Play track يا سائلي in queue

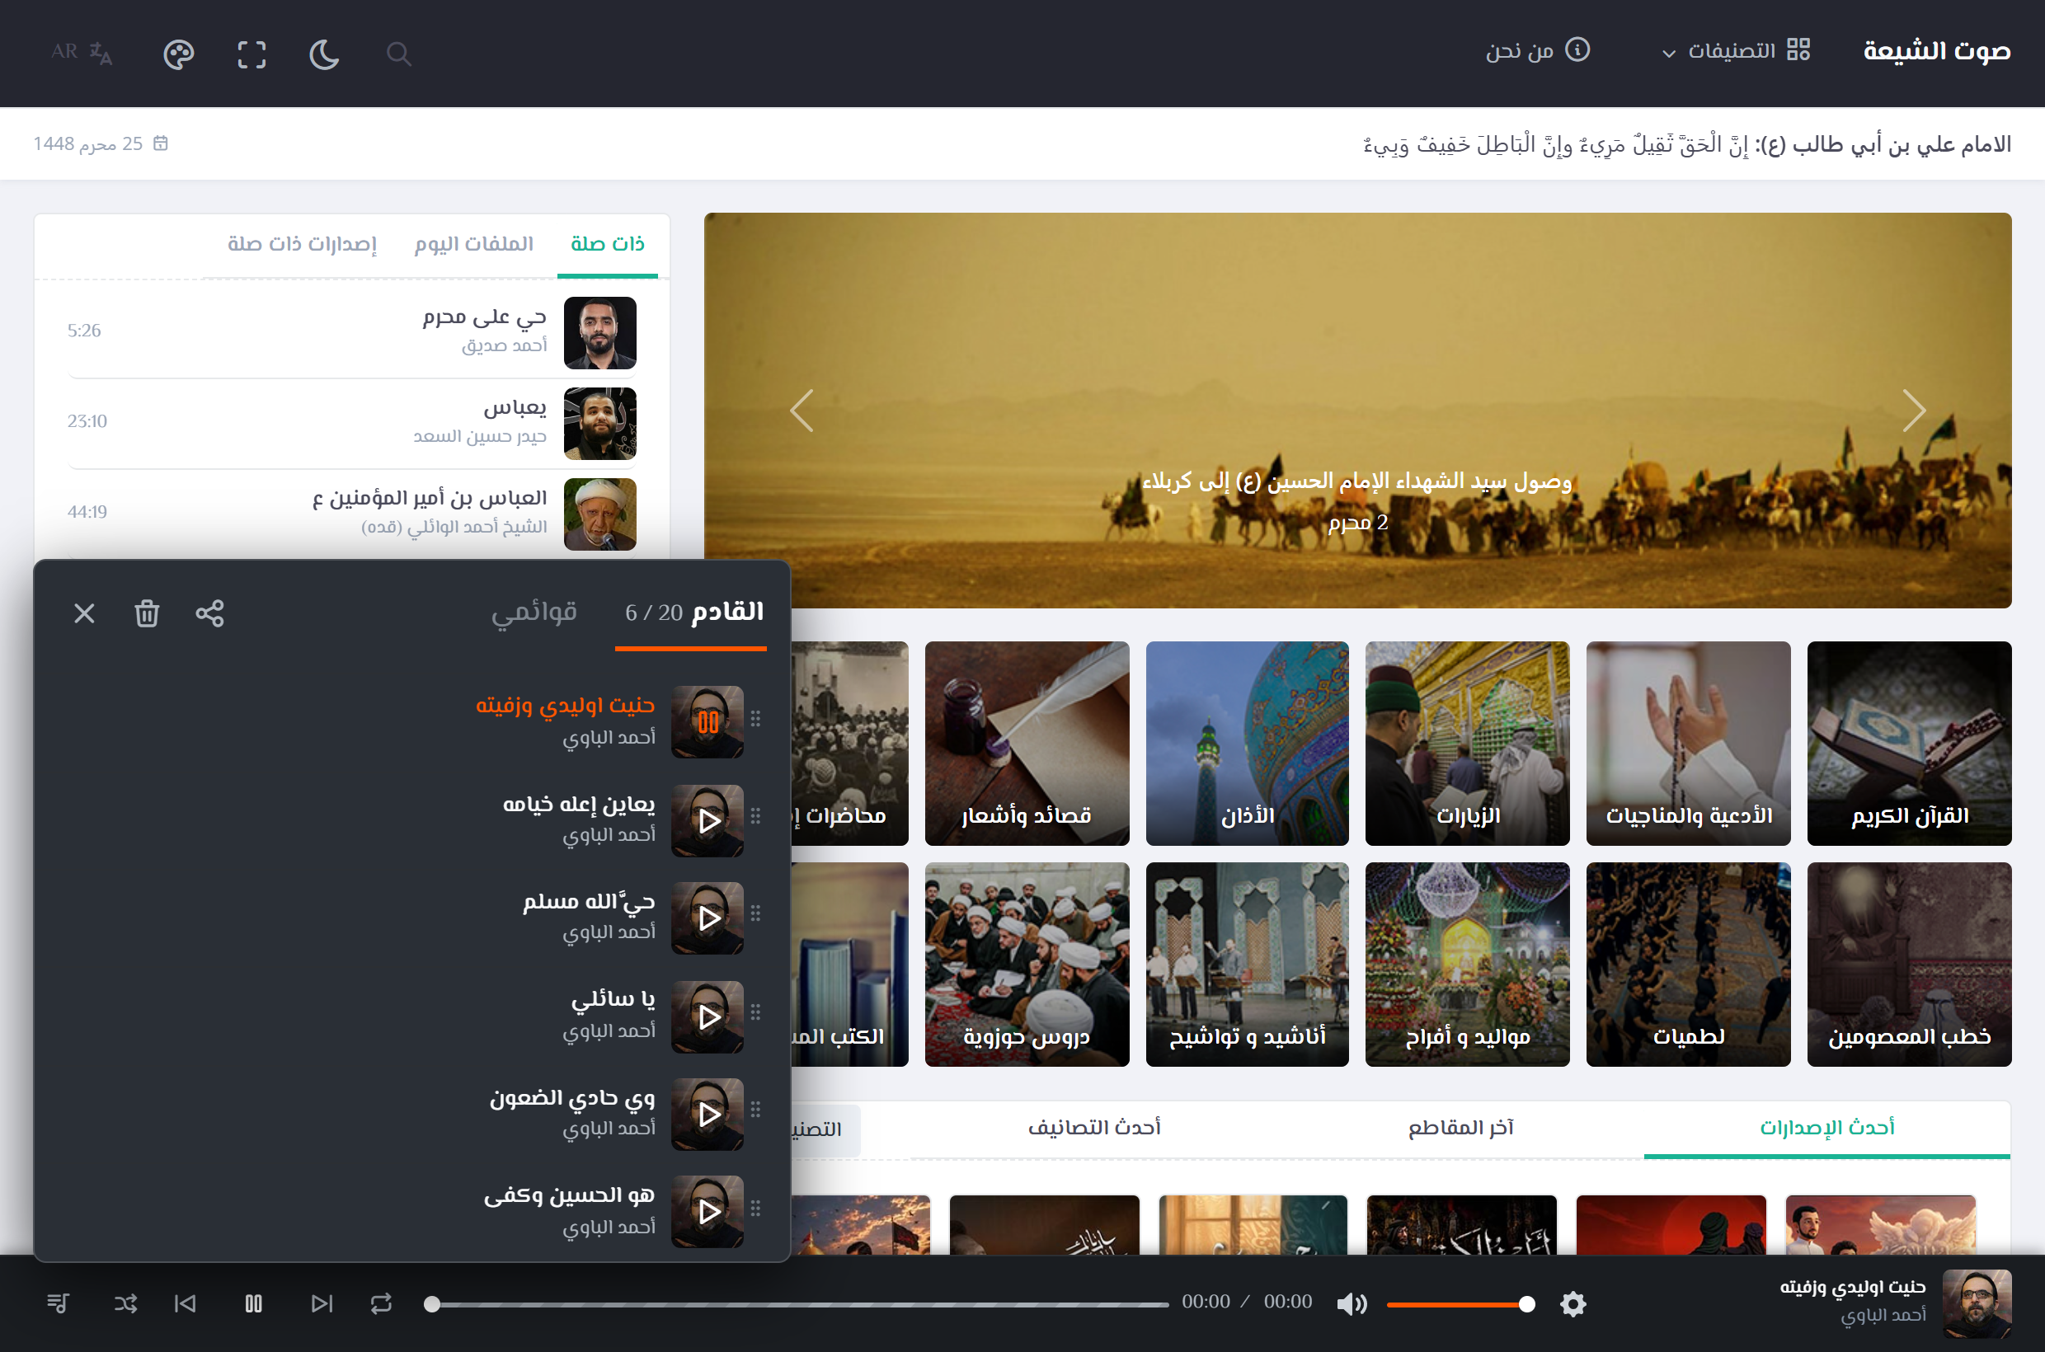708,1016
